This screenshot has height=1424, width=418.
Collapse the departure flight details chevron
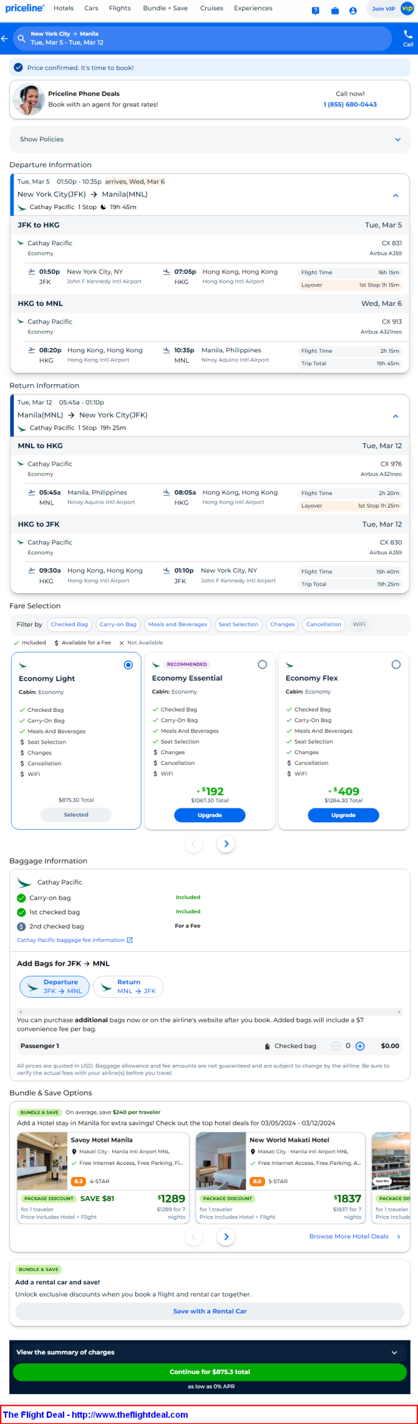point(396,195)
